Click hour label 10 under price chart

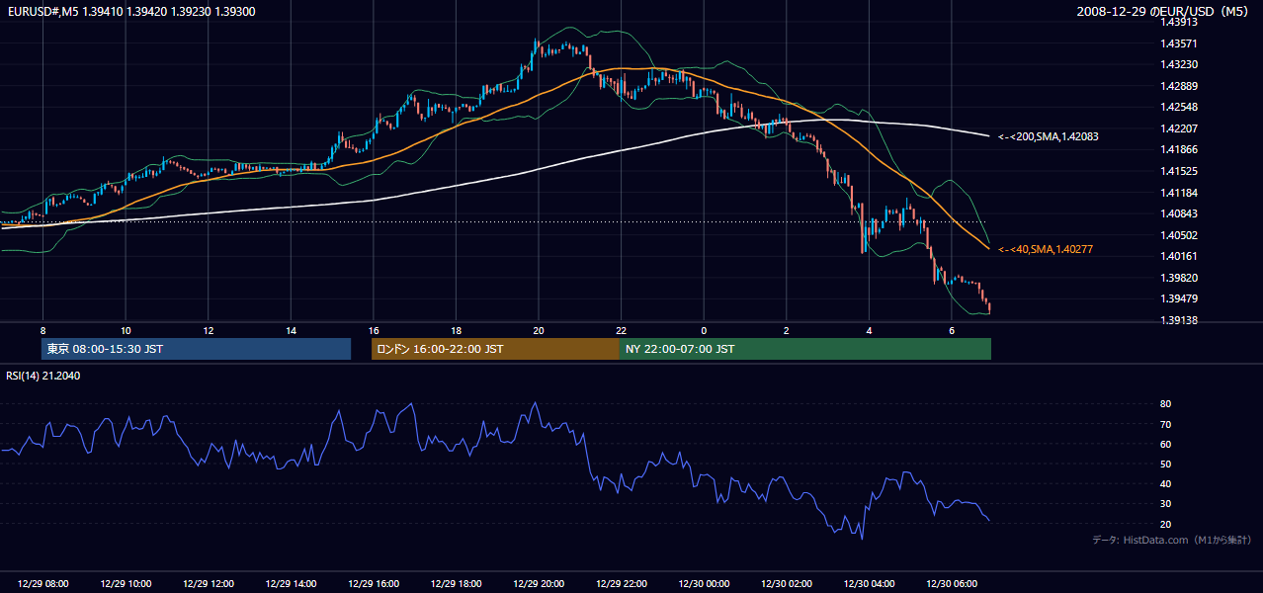(x=126, y=330)
